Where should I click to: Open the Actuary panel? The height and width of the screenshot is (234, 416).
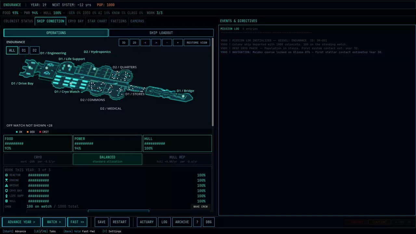pos(147,222)
